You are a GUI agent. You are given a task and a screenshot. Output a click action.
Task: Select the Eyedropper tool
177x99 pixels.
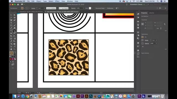pos(11,41)
